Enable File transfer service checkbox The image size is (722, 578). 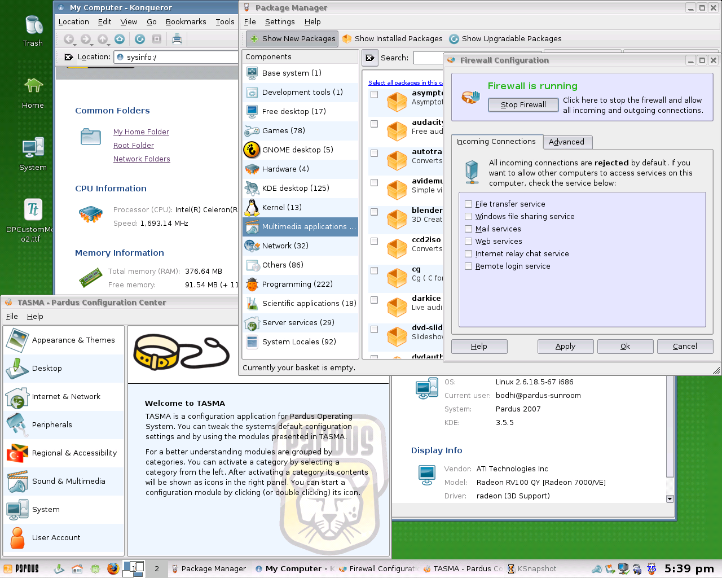point(468,204)
